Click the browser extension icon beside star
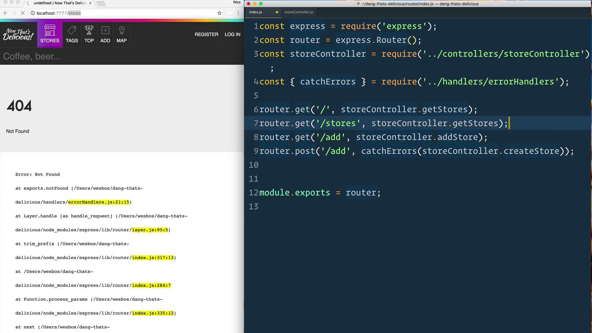 point(230,13)
